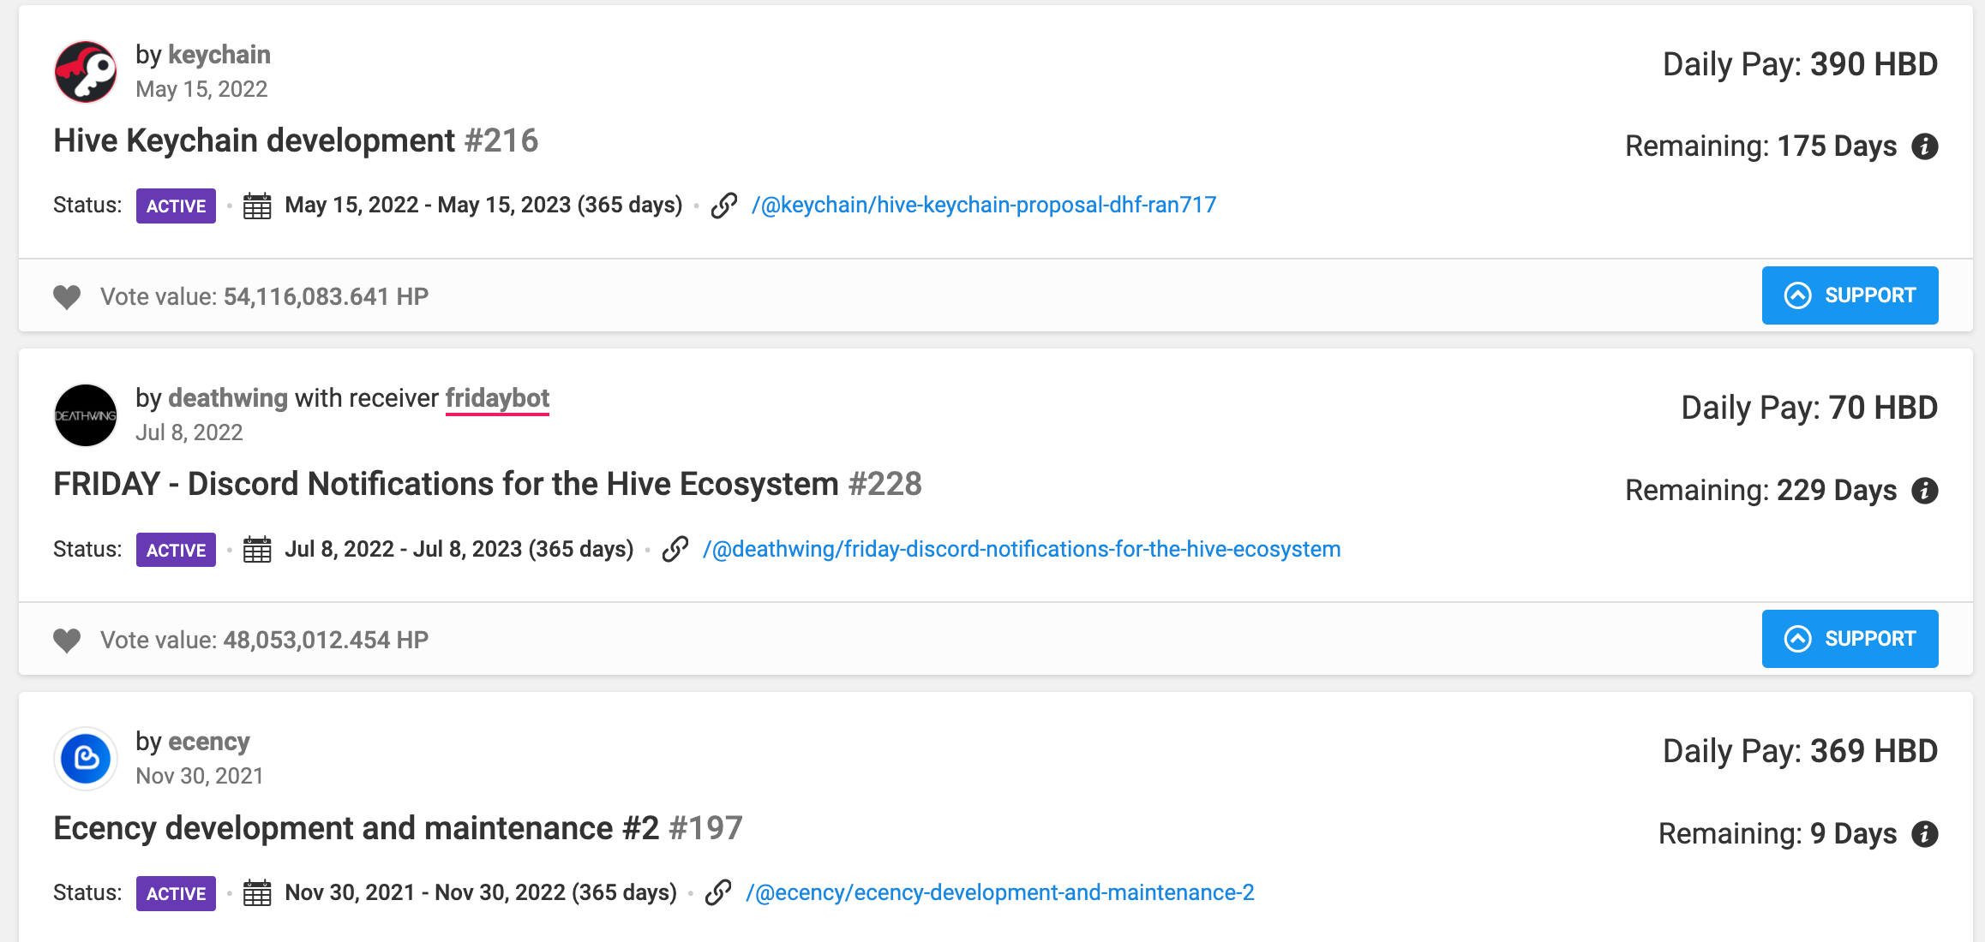The image size is (1985, 942).
Task: Click info icon next to 175 Days
Action: [1925, 146]
